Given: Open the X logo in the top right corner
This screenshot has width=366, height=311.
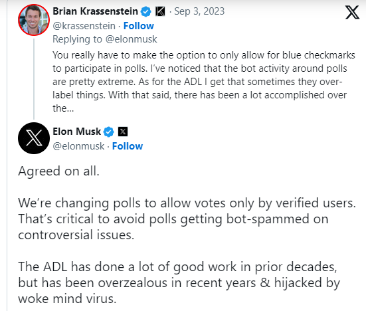Looking at the screenshot, I should [352, 13].
